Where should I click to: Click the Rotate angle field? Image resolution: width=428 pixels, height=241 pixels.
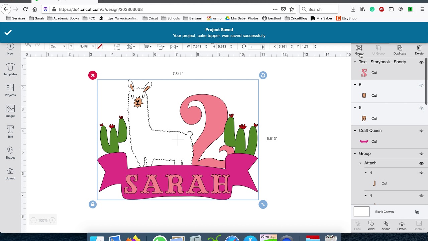coord(254,47)
